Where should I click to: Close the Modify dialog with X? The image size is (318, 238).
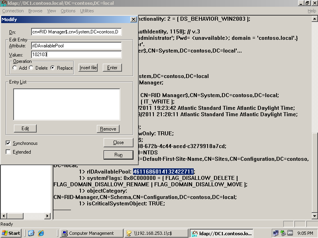click(133, 20)
